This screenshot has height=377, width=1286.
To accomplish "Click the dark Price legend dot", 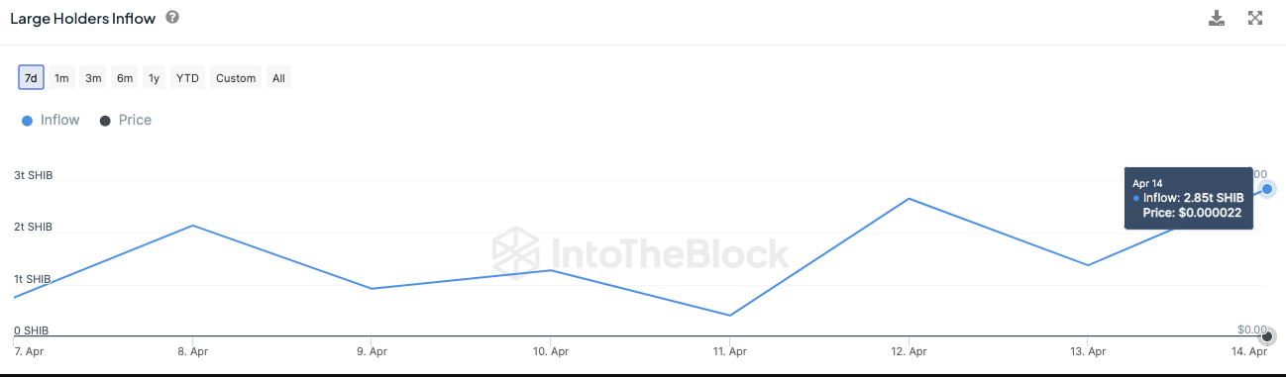I will [x=105, y=121].
